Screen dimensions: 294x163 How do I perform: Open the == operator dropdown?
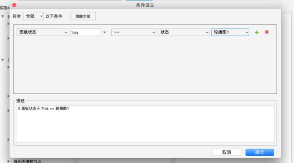tap(133, 32)
